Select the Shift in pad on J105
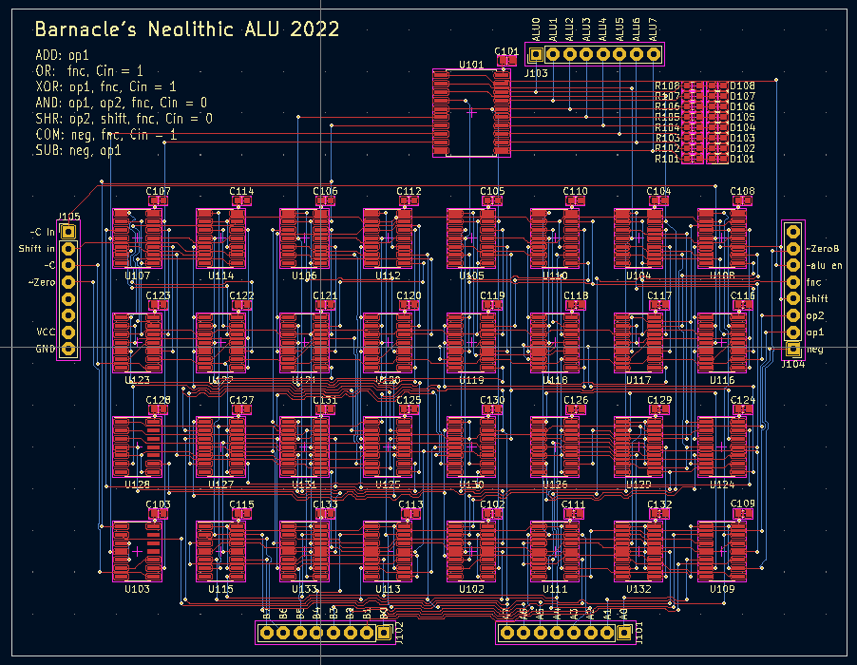The width and height of the screenshot is (857, 665). coord(68,248)
